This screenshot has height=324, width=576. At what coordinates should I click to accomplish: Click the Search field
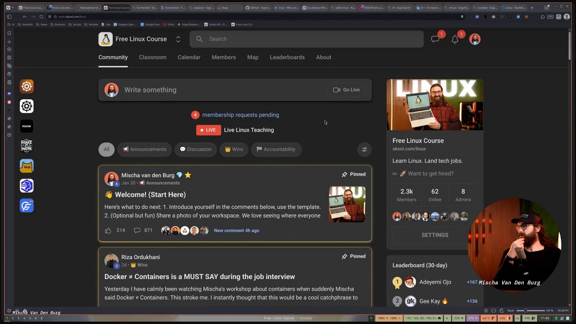pyautogui.click(x=306, y=39)
